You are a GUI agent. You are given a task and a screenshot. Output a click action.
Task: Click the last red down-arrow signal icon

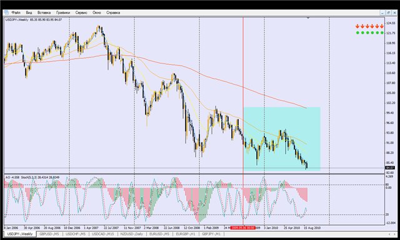tap(382, 26)
